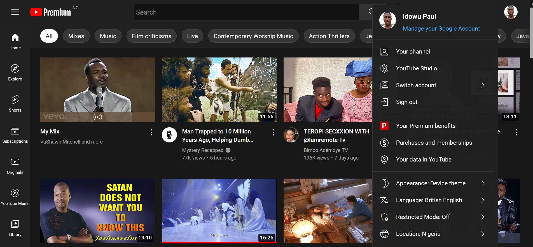Play the 11:56 Man Trapped thumbnail
The image size is (533, 247).
click(x=219, y=90)
